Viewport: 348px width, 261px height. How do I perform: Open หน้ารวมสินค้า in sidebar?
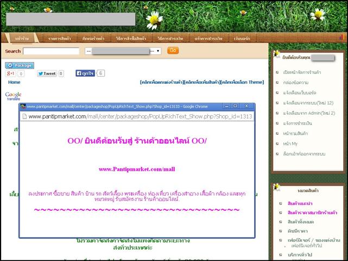click(x=296, y=133)
